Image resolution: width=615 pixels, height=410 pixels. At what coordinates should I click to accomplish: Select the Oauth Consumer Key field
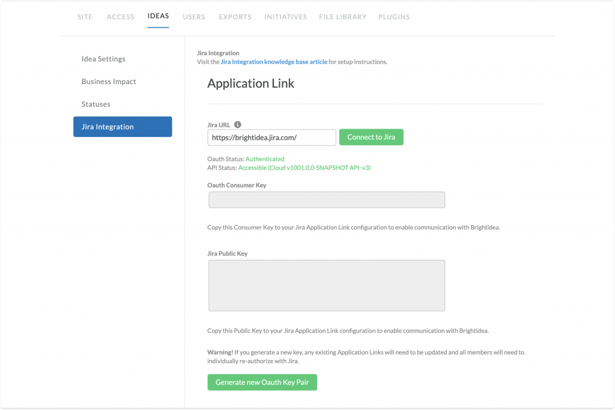326,199
